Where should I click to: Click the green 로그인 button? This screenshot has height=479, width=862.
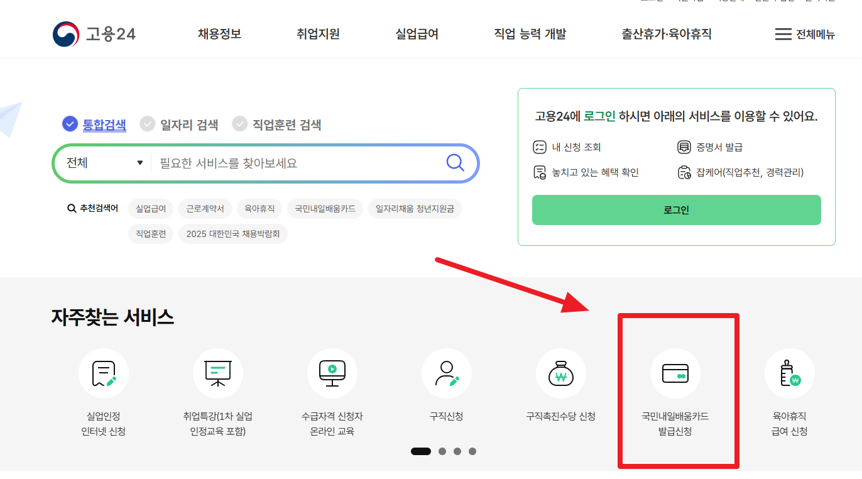[x=677, y=210]
